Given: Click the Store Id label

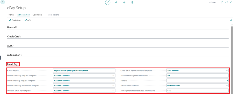Looking at the screenshot, I should pyautogui.click(x=124, y=81).
